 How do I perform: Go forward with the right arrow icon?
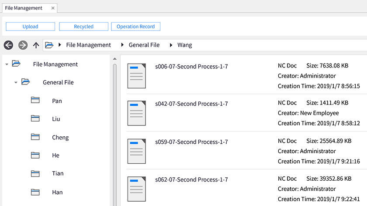[x=23, y=45]
